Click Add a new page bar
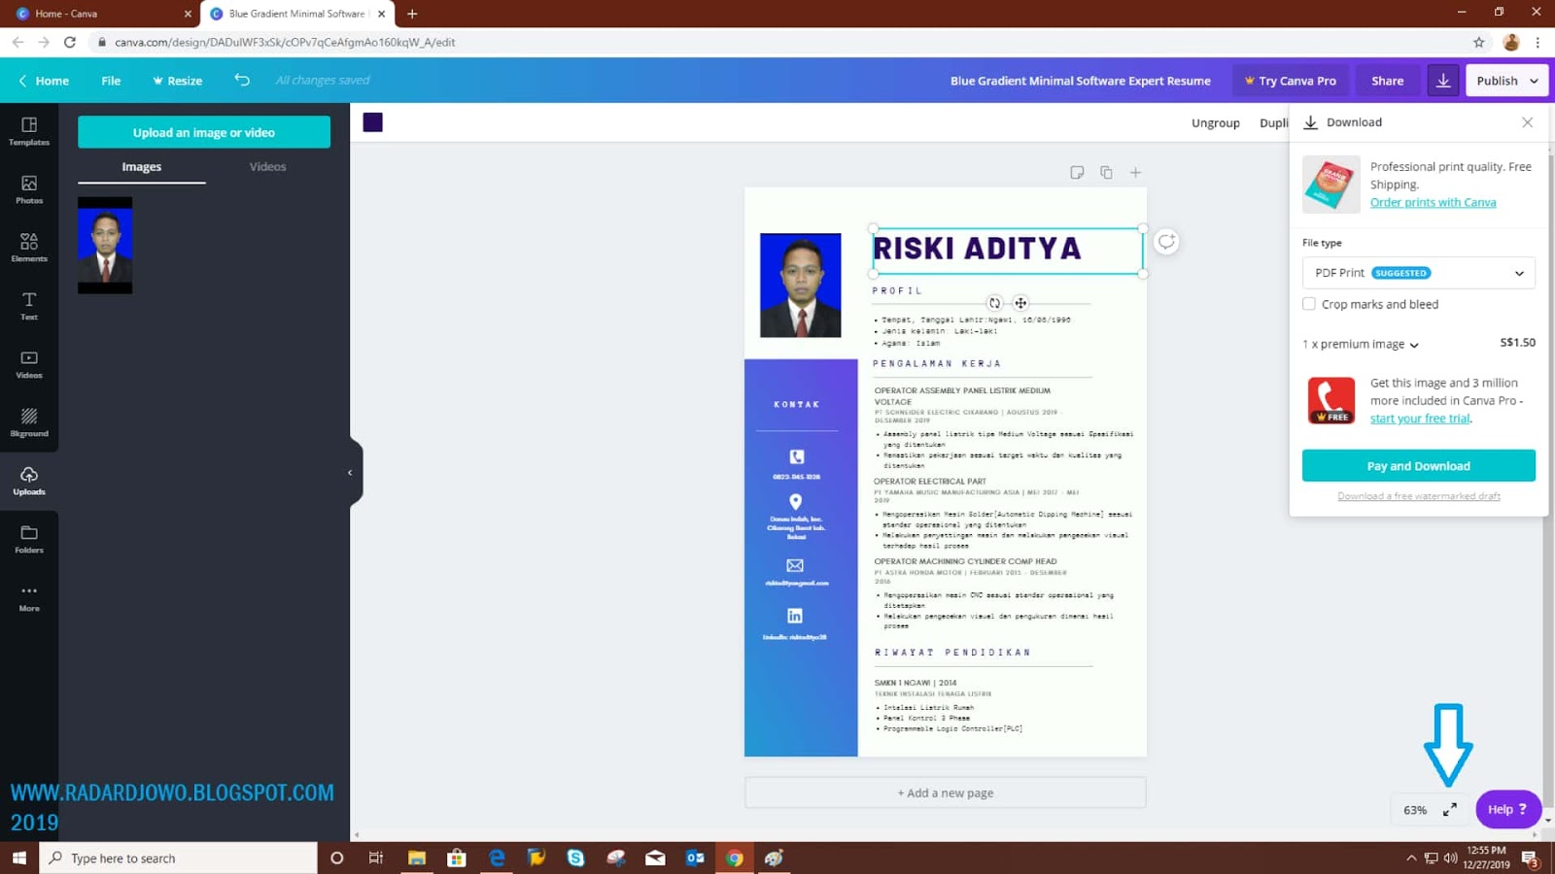This screenshot has width=1555, height=874. 946,792
